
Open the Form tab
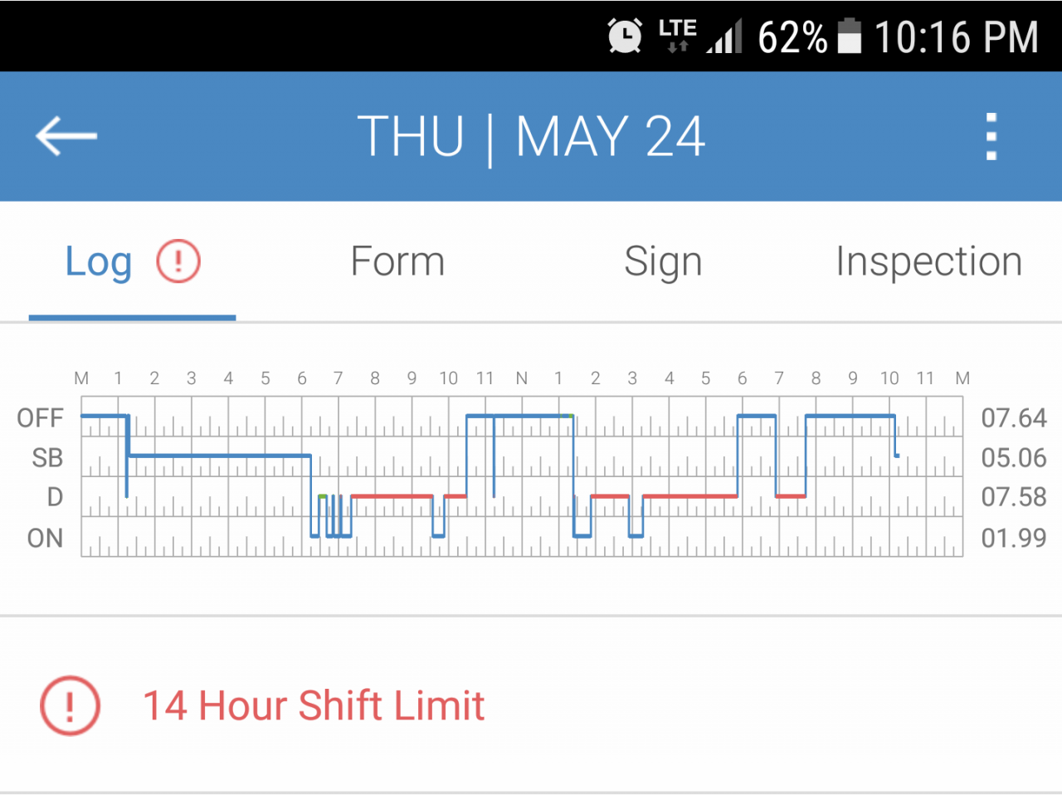[397, 262]
